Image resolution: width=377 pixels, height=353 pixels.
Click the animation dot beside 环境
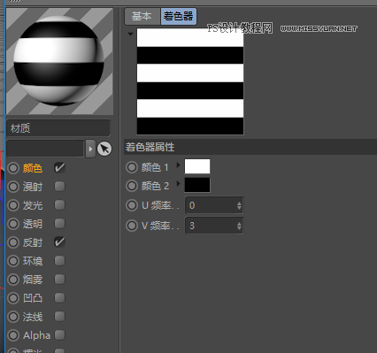(13, 261)
